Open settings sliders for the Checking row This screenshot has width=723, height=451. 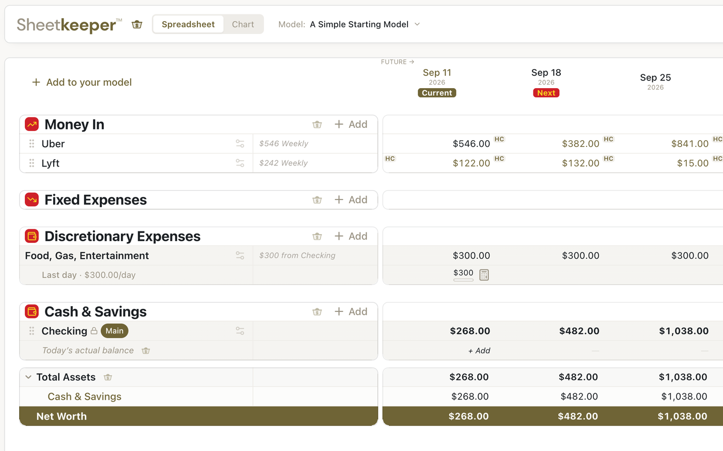[x=240, y=331]
